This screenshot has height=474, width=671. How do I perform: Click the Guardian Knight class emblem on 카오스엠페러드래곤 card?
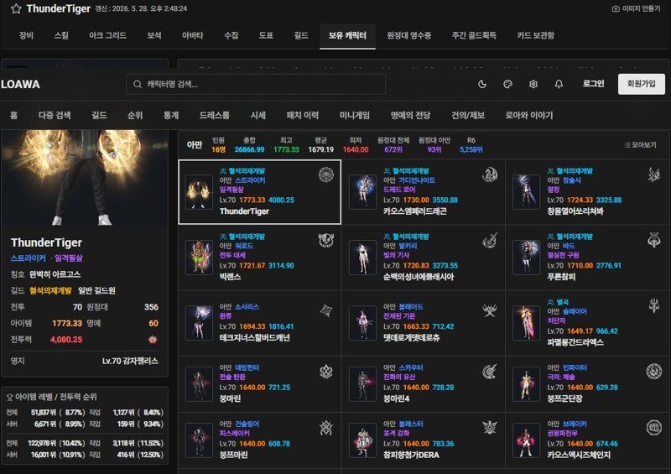(490, 174)
